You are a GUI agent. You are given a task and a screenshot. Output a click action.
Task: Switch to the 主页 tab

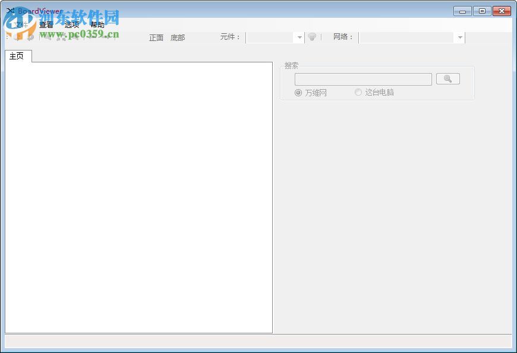pos(17,56)
